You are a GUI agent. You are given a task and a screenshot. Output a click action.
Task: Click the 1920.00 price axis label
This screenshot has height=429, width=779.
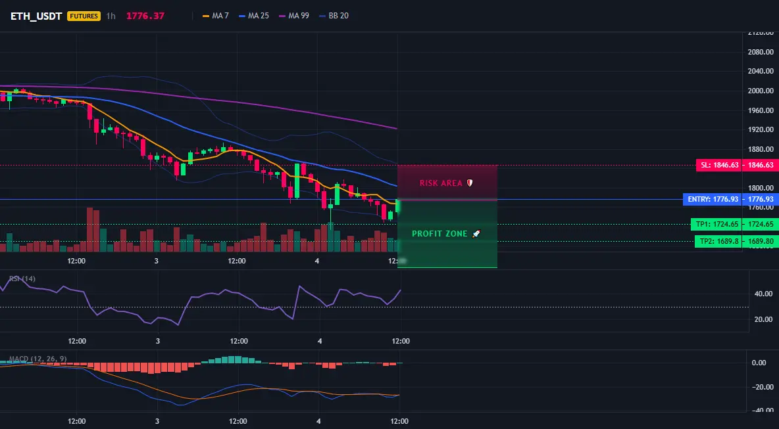pyautogui.click(x=762, y=129)
